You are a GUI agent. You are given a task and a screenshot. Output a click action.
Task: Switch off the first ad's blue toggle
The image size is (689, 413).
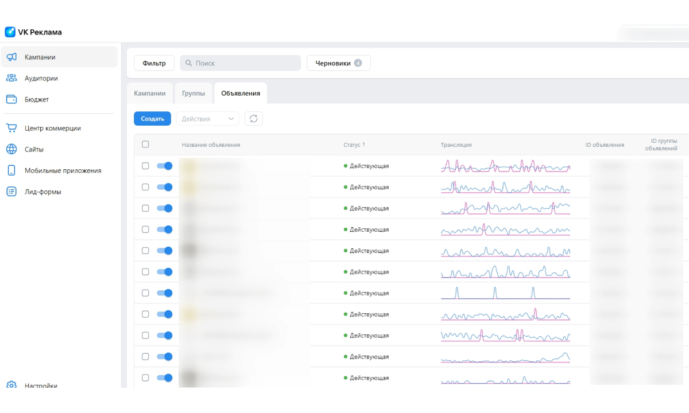tap(165, 166)
